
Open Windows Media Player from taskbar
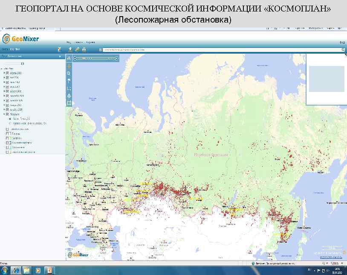pos(38,271)
